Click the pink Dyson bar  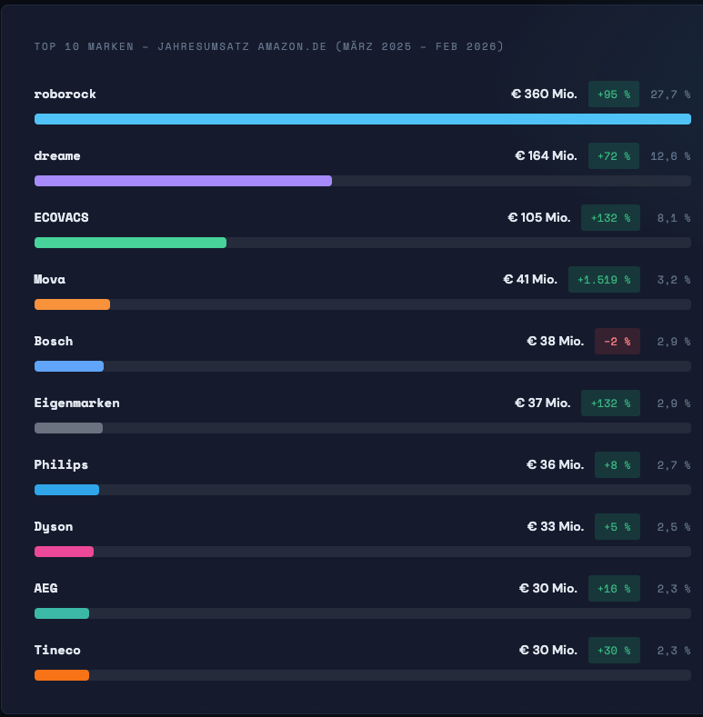[64, 552]
